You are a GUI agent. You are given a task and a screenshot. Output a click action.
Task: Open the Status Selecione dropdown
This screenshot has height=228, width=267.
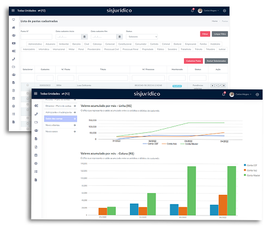click(142, 37)
